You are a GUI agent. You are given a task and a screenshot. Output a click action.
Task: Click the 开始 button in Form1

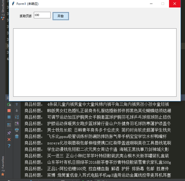point(61,16)
